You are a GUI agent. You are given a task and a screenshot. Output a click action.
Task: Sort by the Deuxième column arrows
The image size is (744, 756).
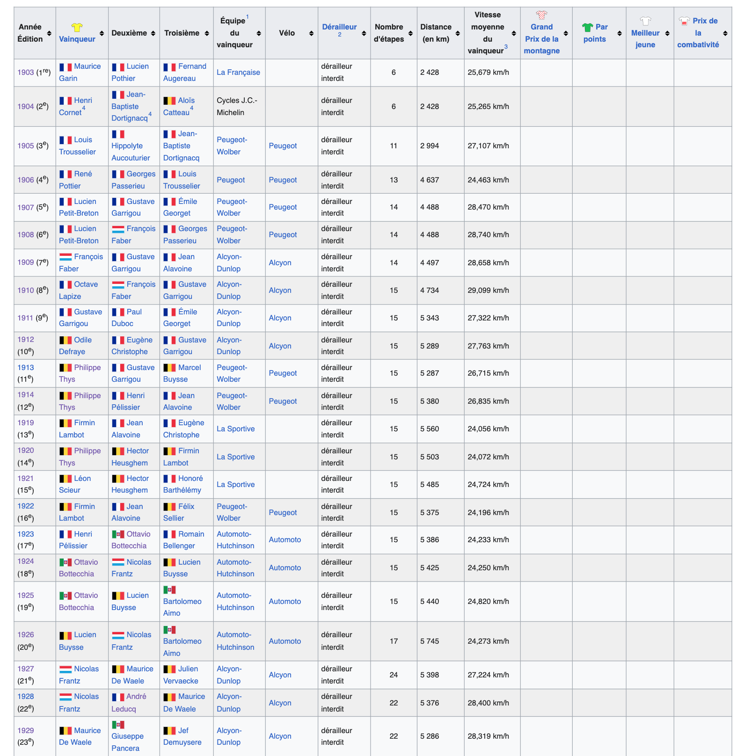(153, 33)
